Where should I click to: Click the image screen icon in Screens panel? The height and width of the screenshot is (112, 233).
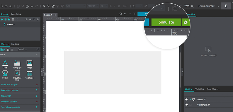tap(6, 20)
